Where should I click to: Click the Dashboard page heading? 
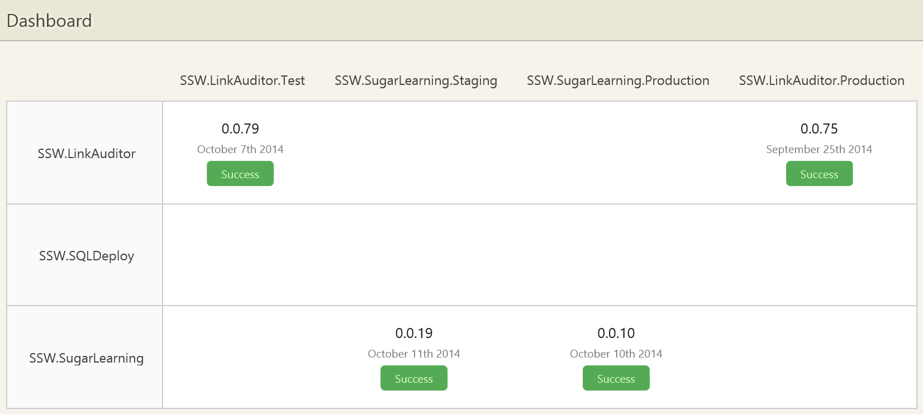pos(49,21)
